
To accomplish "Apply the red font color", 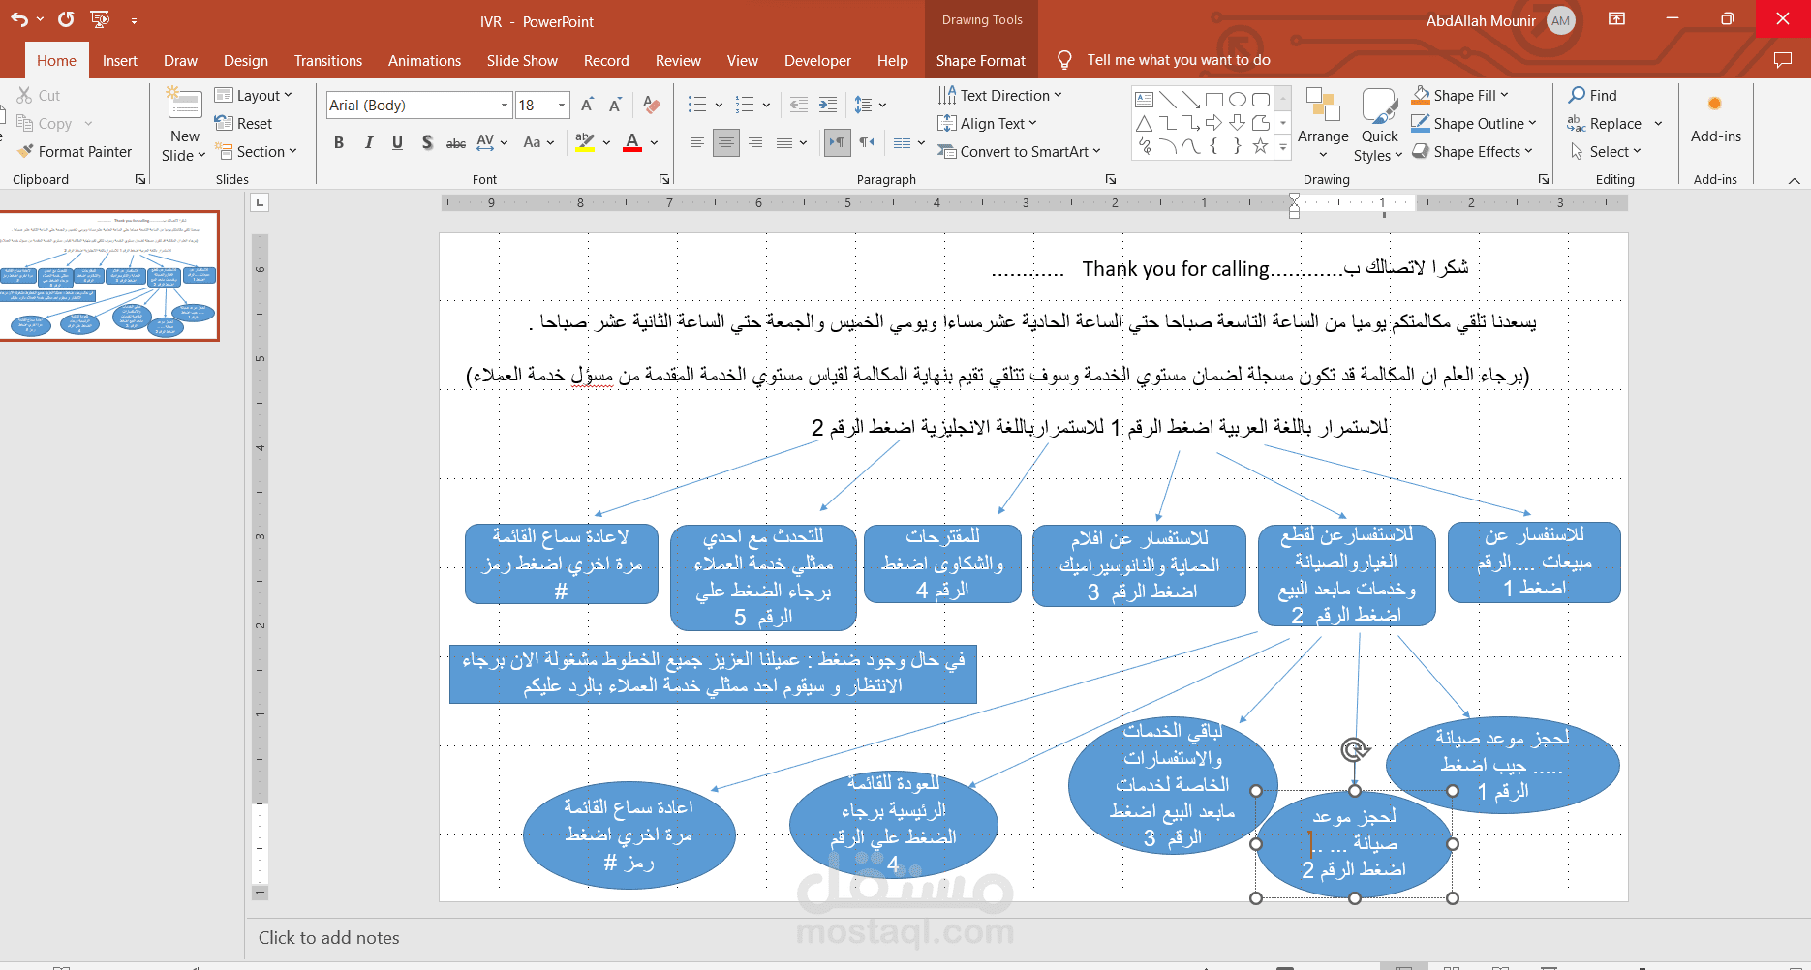I will (x=632, y=142).
